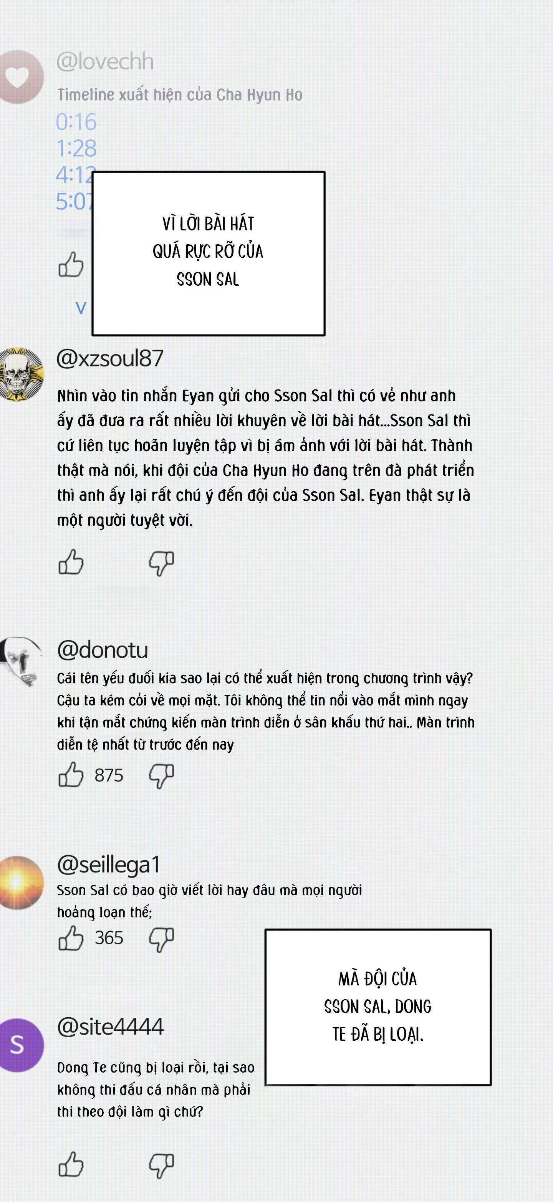The width and height of the screenshot is (553, 1202).
Task: Visit the @donotu username link
Action: (102, 650)
